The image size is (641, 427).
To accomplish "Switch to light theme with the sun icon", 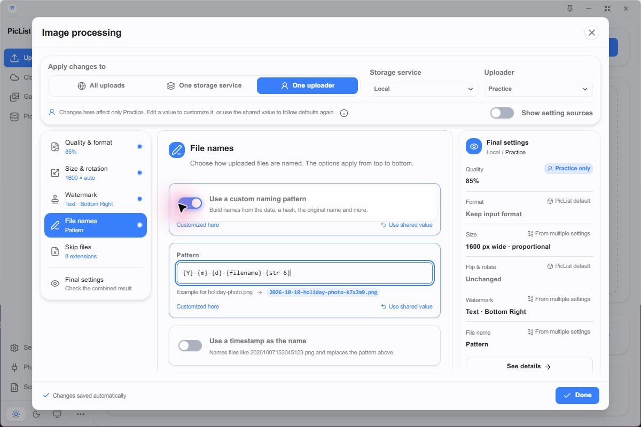I will (16, 414).
